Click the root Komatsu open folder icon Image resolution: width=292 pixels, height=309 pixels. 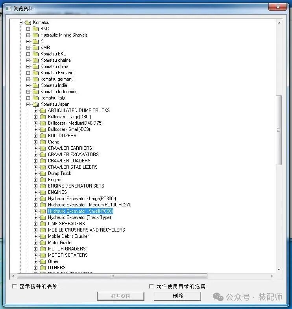[x=28, y=22]
